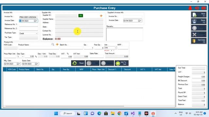Click the Bill Discount field
The image size is (209, 117).
199,81
